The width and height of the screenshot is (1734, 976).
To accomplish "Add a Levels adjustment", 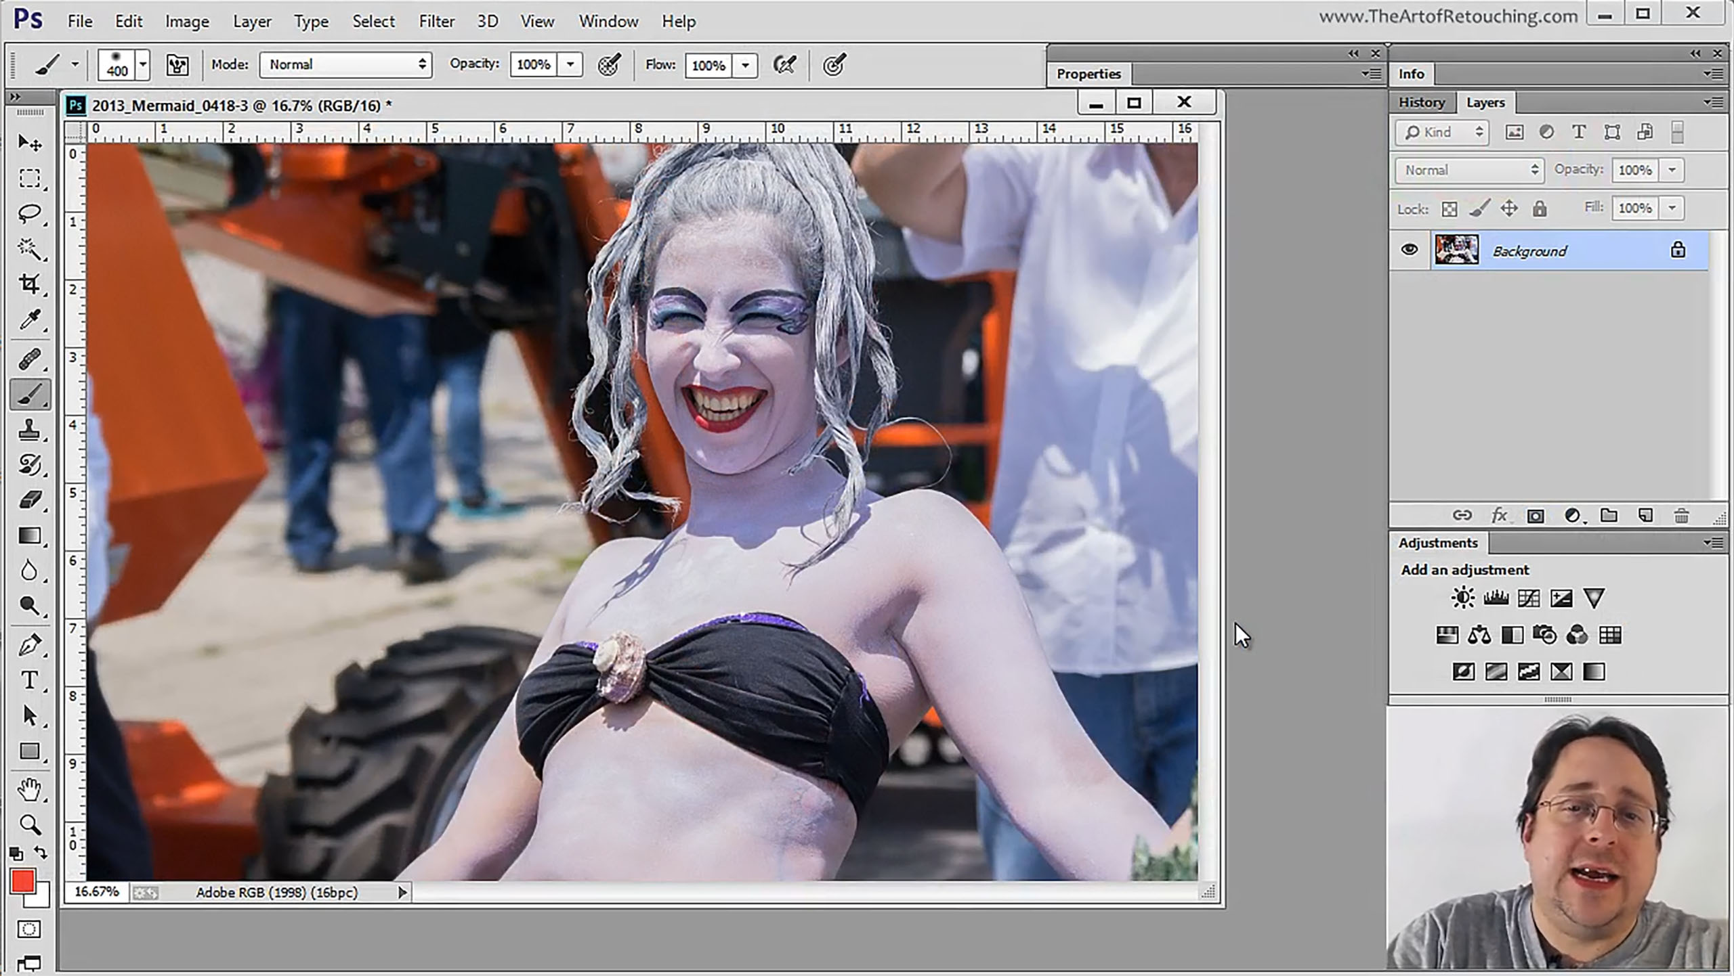I will pos(1496,598).
